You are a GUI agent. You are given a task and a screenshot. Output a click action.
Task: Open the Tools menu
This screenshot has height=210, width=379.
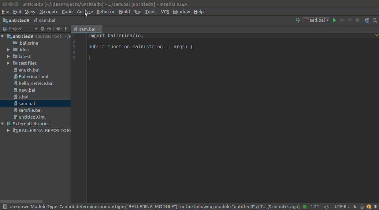coord(151,12)
